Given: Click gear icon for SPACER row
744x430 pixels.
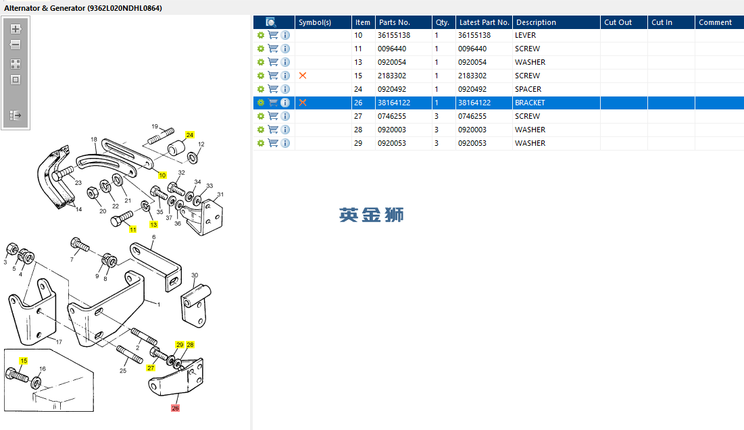Looking at the screenshot, I should pos(260,89).
